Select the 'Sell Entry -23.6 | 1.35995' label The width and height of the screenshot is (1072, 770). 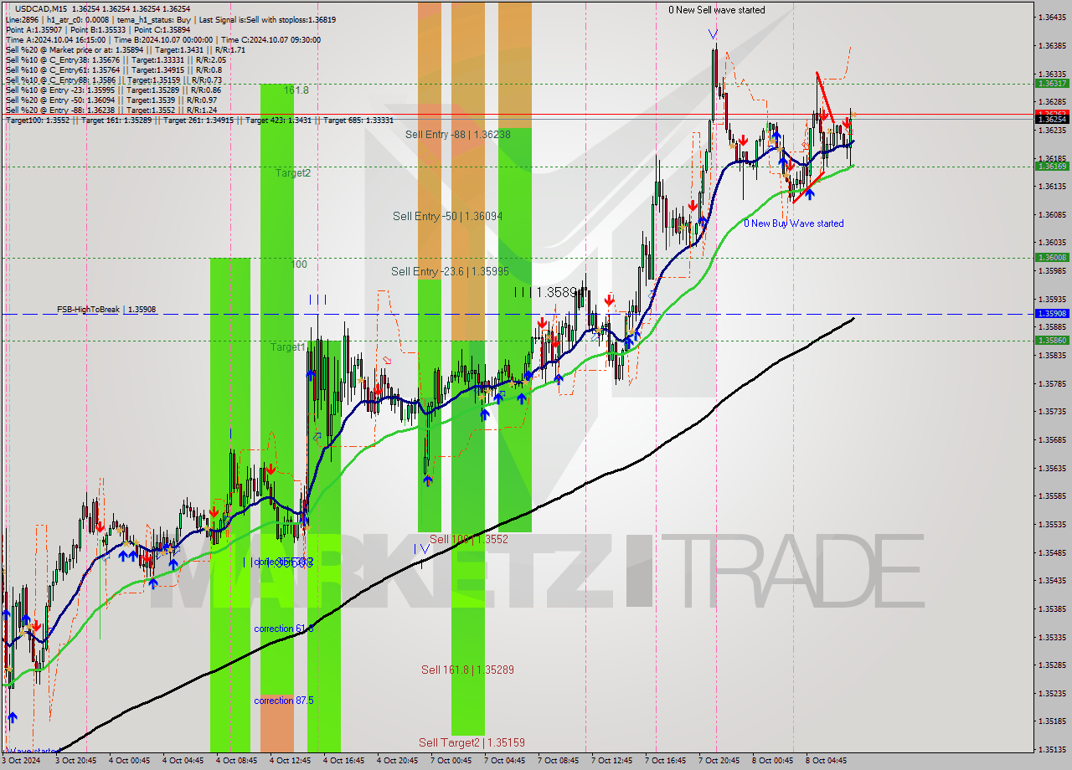450,271
